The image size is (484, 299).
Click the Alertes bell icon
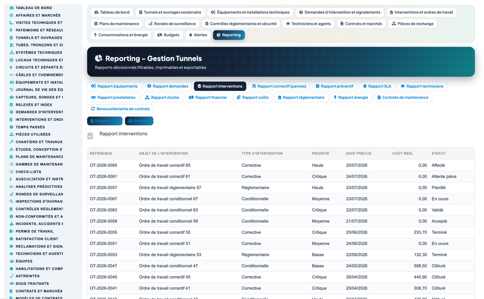click(191, 35)
